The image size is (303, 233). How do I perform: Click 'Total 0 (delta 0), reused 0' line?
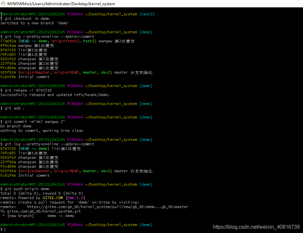42,193
